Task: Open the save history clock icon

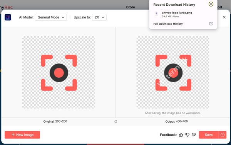Action: 223,135
